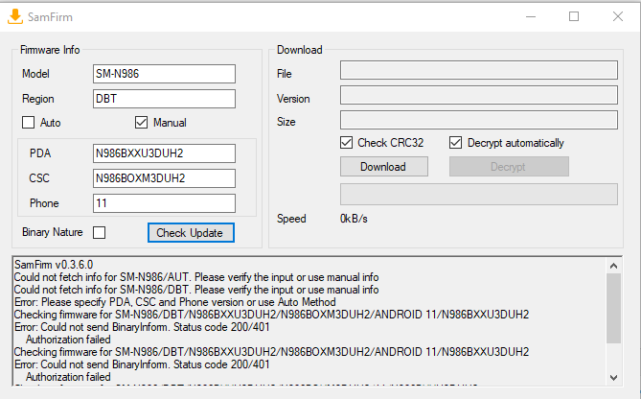Image resolution: width=641 pixels, height=399 pixels.
Task: Close the SamFirm window
Action: coord(618,16)
